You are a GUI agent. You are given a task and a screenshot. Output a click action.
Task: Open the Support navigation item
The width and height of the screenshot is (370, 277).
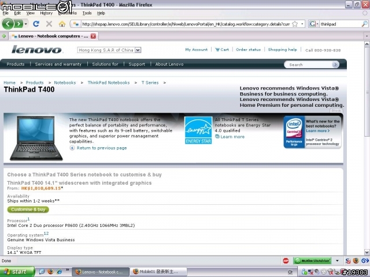coord(136,64)
